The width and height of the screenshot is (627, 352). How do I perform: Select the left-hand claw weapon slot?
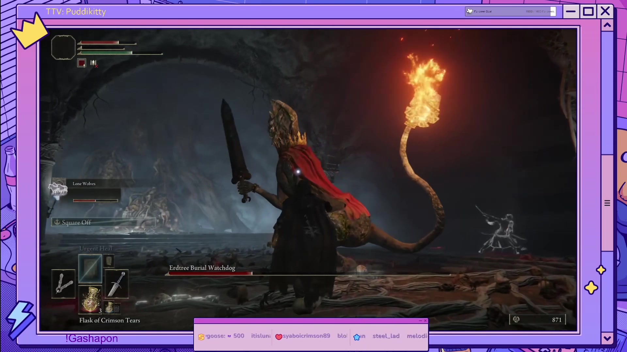click(63, 284)
